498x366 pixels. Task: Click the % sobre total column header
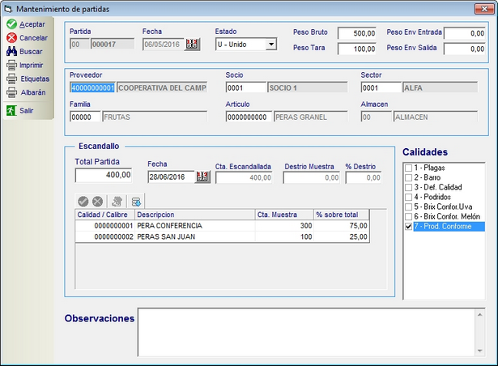[x=342, y=215]
